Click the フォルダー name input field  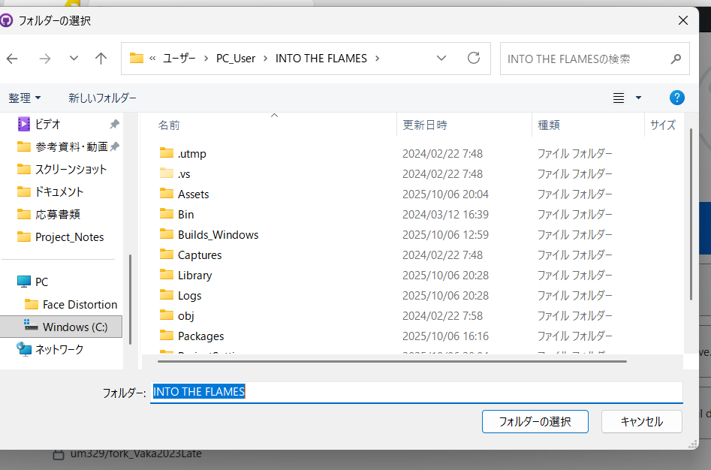pos(416,392)
